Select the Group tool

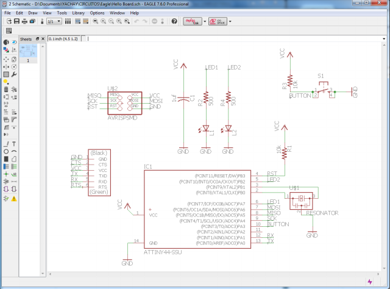pyautogui.click(x=6, y=74)
